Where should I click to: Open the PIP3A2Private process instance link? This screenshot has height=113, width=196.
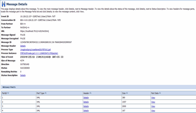point(39,53)
